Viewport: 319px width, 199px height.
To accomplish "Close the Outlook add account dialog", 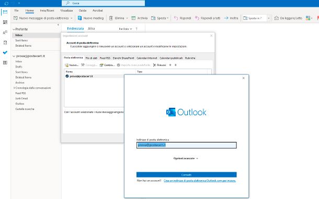I will [x=243, y=78].
